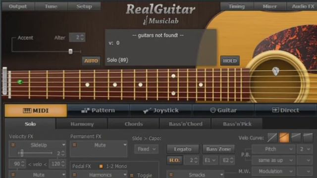
Task: Open the Pitch P.B. dropdown
Action: coord(273,149)
